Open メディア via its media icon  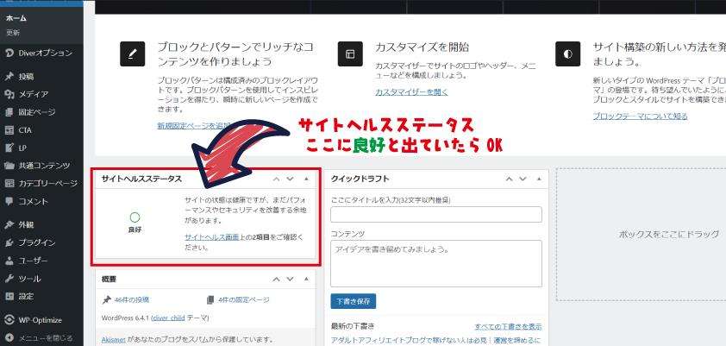[x=9, y=94]
